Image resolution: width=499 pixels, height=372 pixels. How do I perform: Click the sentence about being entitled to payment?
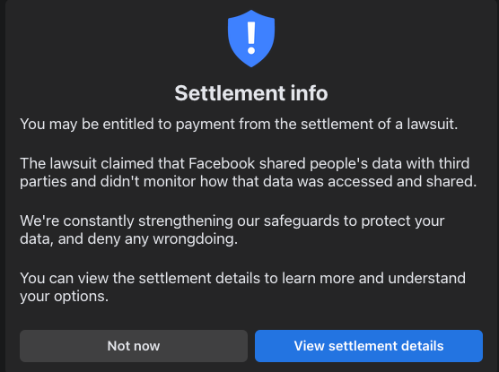pos(239,124)
